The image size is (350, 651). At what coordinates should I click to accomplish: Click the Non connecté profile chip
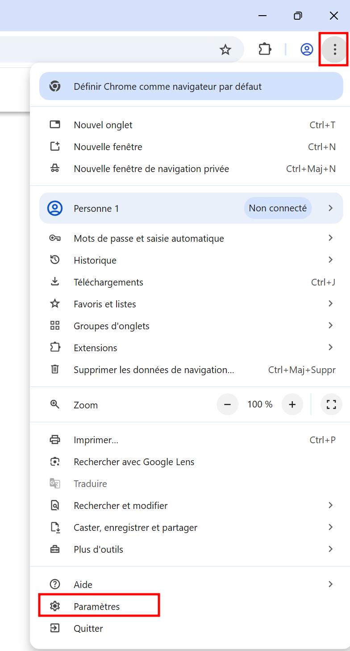tap(278, 208)
